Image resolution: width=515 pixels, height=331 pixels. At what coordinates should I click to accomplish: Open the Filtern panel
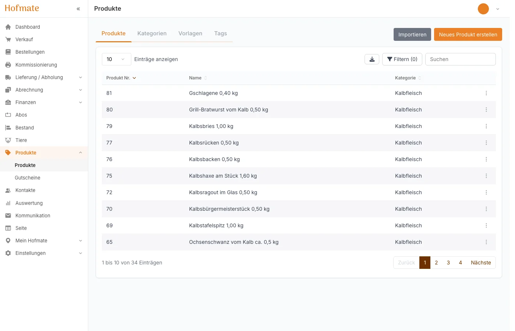click(x=402, y=59)
